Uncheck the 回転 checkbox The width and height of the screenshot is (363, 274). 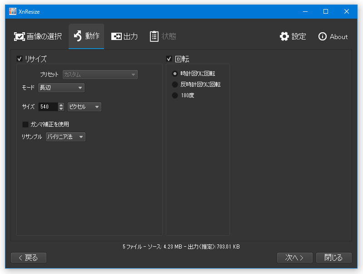tap(169, 59)
